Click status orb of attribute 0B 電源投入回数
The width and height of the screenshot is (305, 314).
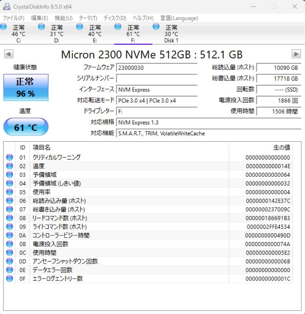coord(10,244)
